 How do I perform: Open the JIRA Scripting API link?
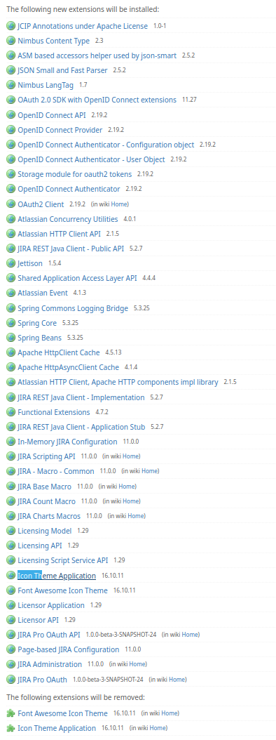point(46,457)
